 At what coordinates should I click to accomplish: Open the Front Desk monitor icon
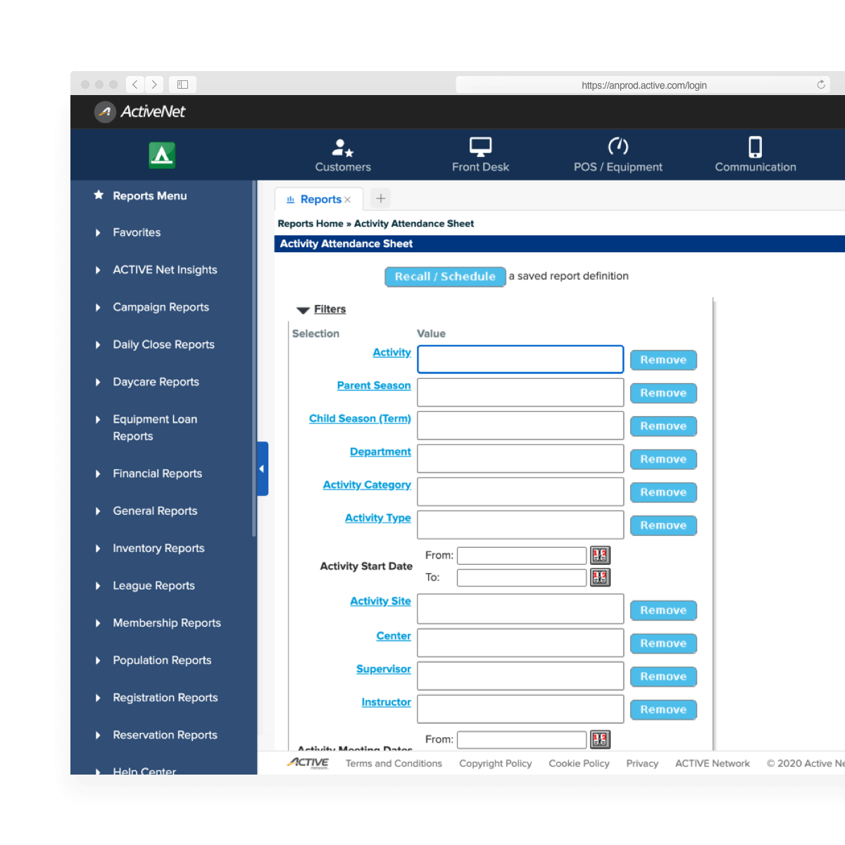coord(480,147)
